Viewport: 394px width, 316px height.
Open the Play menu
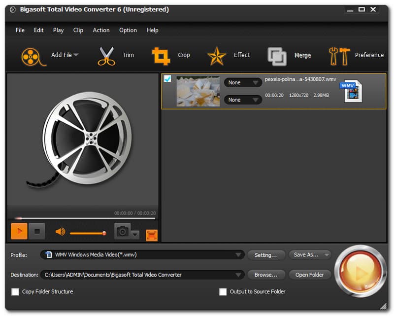coord(58,30)
